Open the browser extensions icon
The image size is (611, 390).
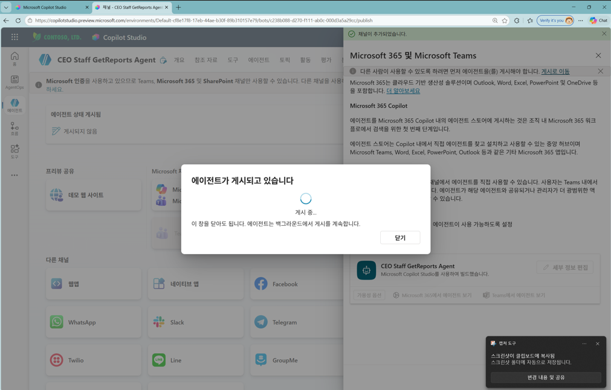pos(517,21)
